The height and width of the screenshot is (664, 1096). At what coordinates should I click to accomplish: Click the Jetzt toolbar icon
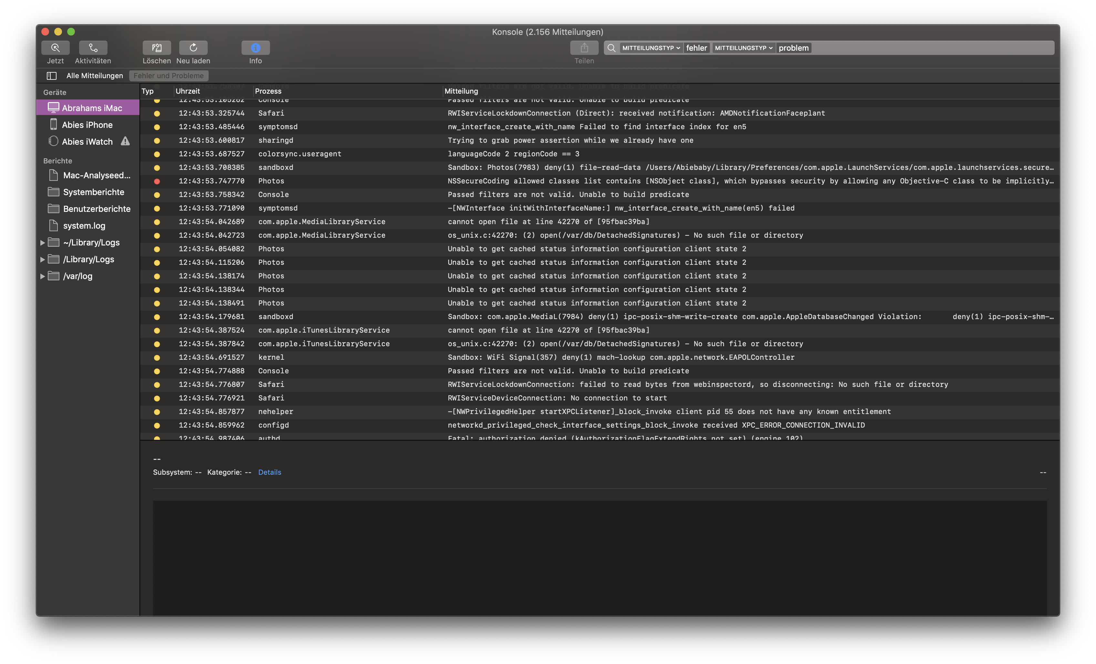55,47
